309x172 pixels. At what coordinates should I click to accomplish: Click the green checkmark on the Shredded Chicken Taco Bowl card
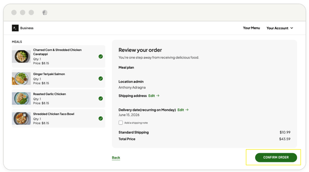(101, 119)
